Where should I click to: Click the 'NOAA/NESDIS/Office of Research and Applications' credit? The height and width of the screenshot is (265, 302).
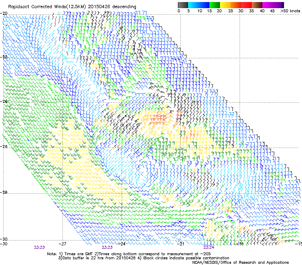click(240, 262)
